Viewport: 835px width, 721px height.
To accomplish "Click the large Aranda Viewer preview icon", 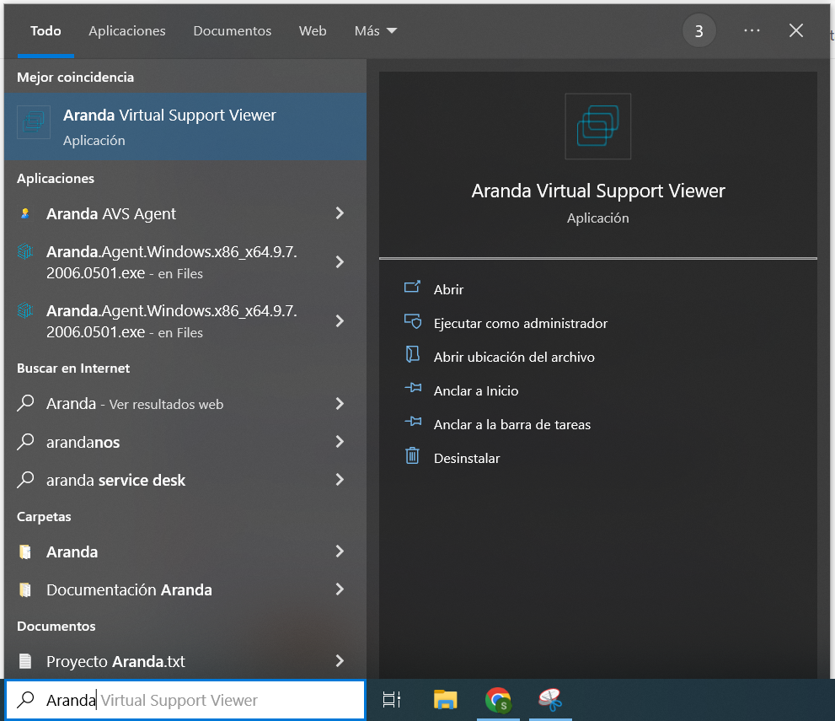I will coord(597,126).
